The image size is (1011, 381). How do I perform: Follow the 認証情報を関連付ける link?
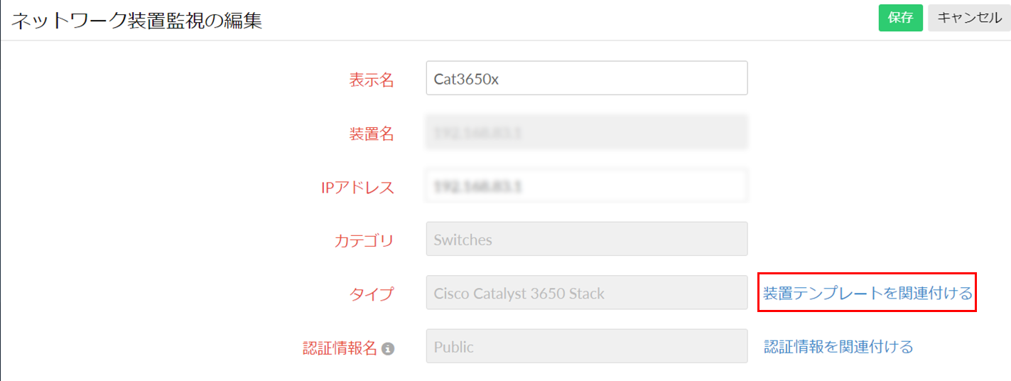pos(838,347)
